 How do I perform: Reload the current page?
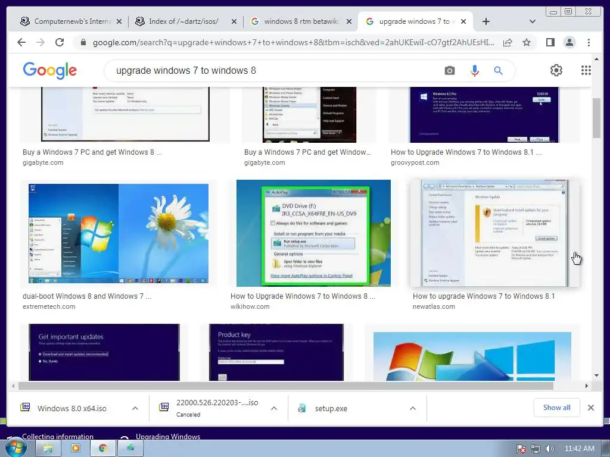pyautogui.click(x=60, y=42)
